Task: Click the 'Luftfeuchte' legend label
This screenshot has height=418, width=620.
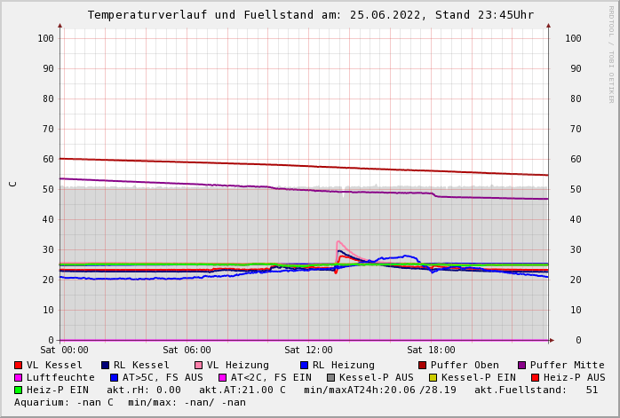Action: click(61, 378)
